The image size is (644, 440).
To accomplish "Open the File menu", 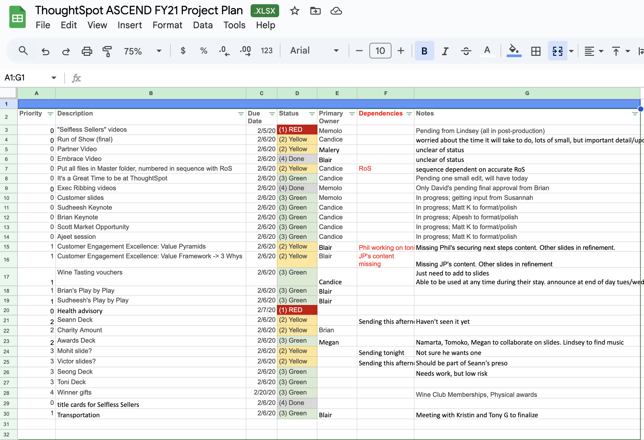I will (43, 25).
